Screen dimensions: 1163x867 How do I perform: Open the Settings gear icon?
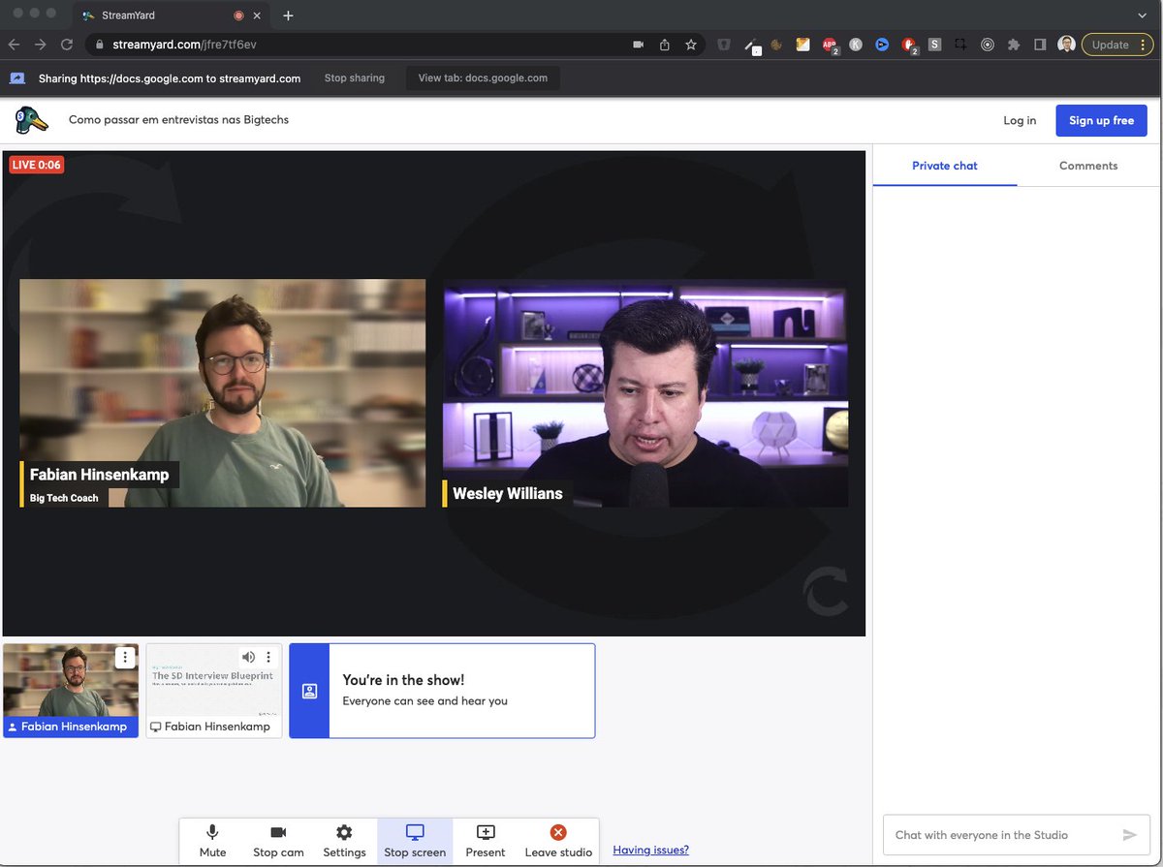point(344,831)
